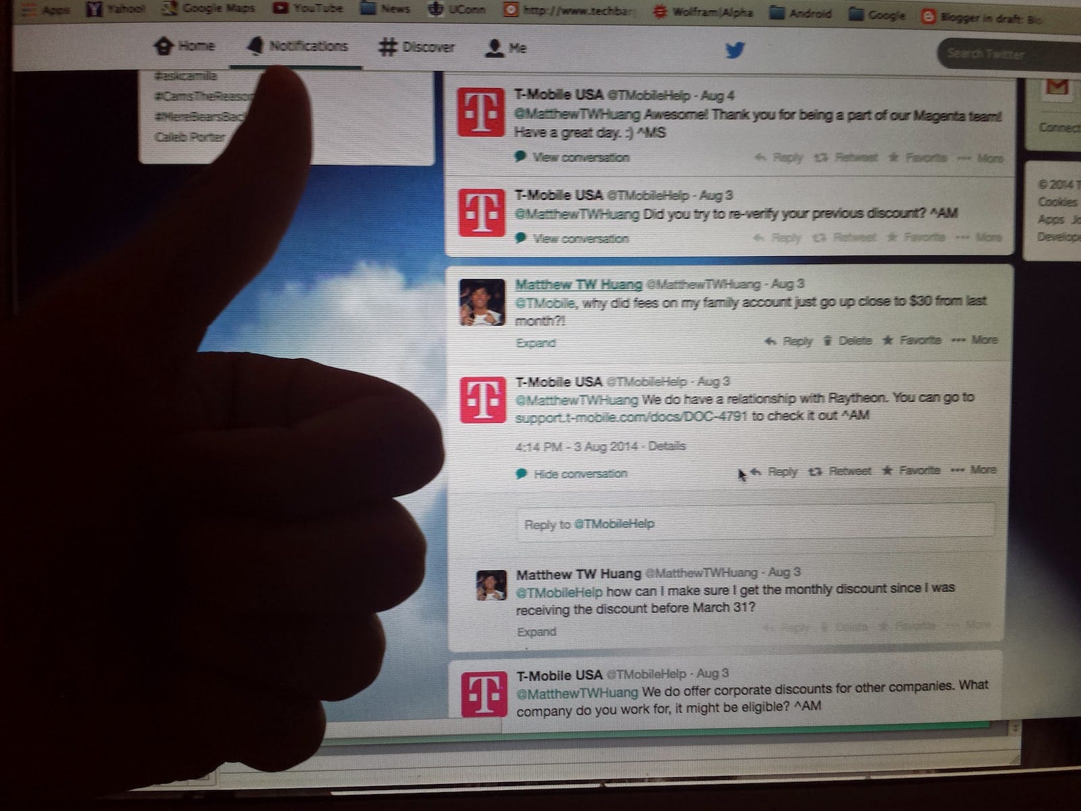The image size is (1081, 811).
Task: Open the Notifications tab
Action: pyautogui.click(x=297, y=46)
